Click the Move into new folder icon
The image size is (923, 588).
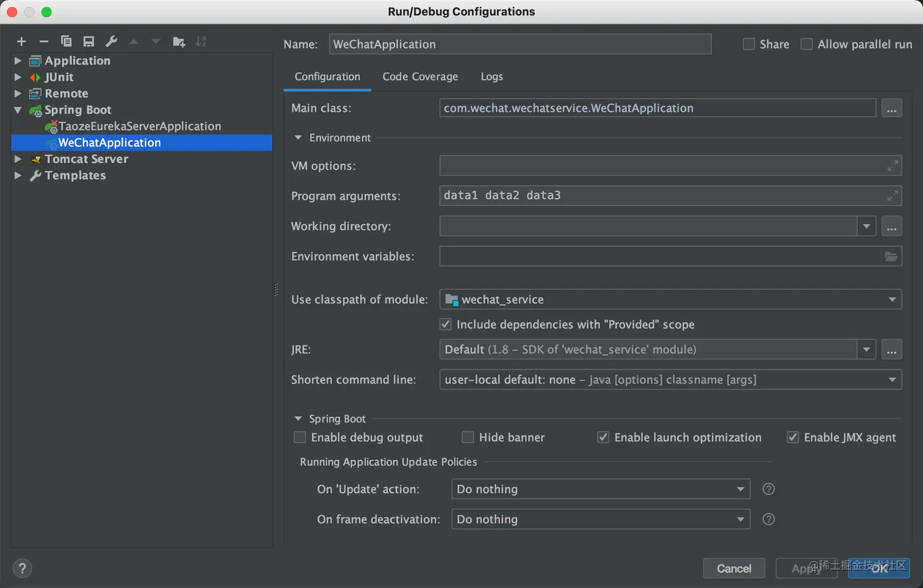(178, 42)
